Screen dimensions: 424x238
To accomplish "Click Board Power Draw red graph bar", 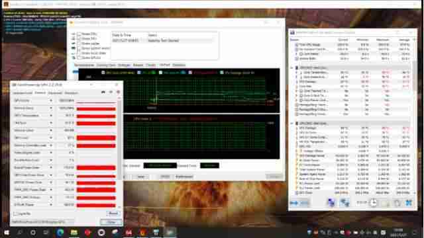I will click(x=96, y=167).
